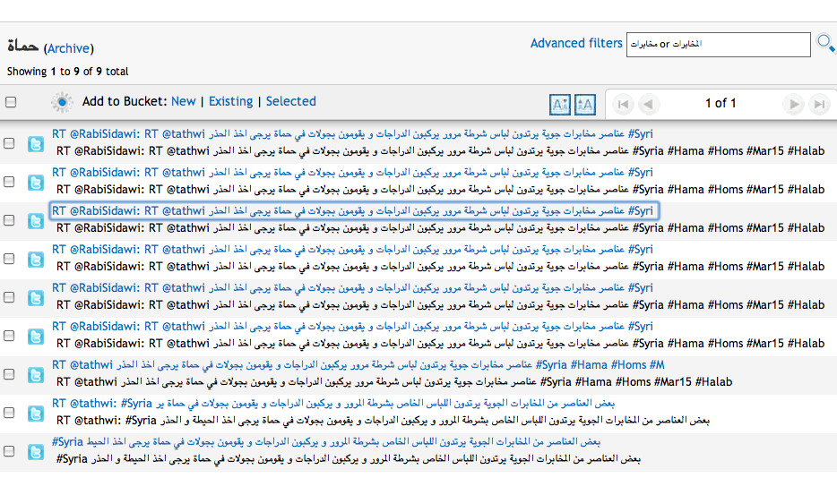Click the '1 of 1' page indicator
The height and width of the screenshot is (478, 837).
721,104
